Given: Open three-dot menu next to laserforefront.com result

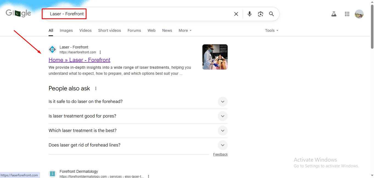Looking at the screenshot, I should 100,52.
